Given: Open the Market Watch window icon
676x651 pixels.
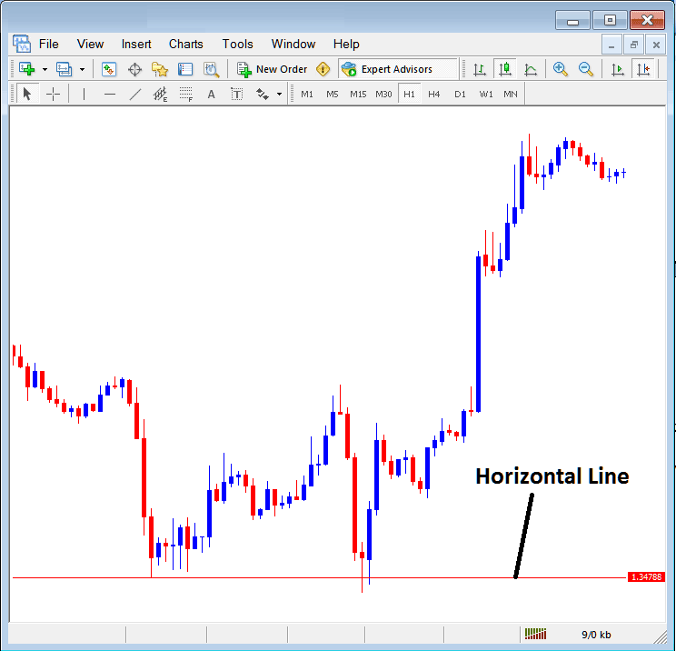Looking at the screenshot, I should [109, 69].
